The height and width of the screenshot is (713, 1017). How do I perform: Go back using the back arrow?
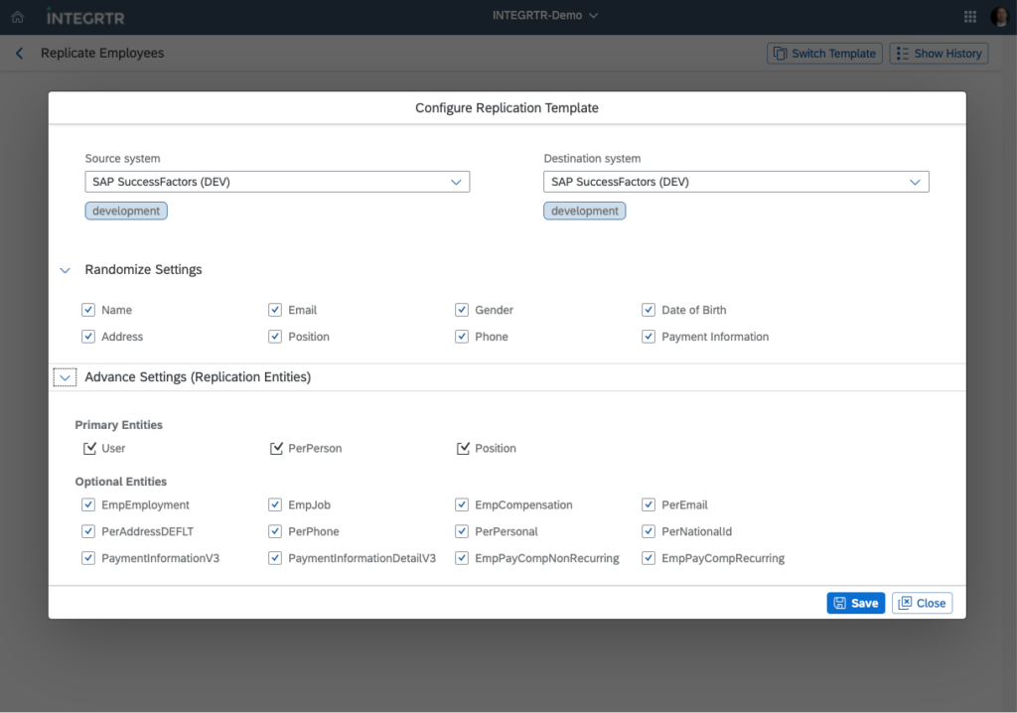click(19, 54)
